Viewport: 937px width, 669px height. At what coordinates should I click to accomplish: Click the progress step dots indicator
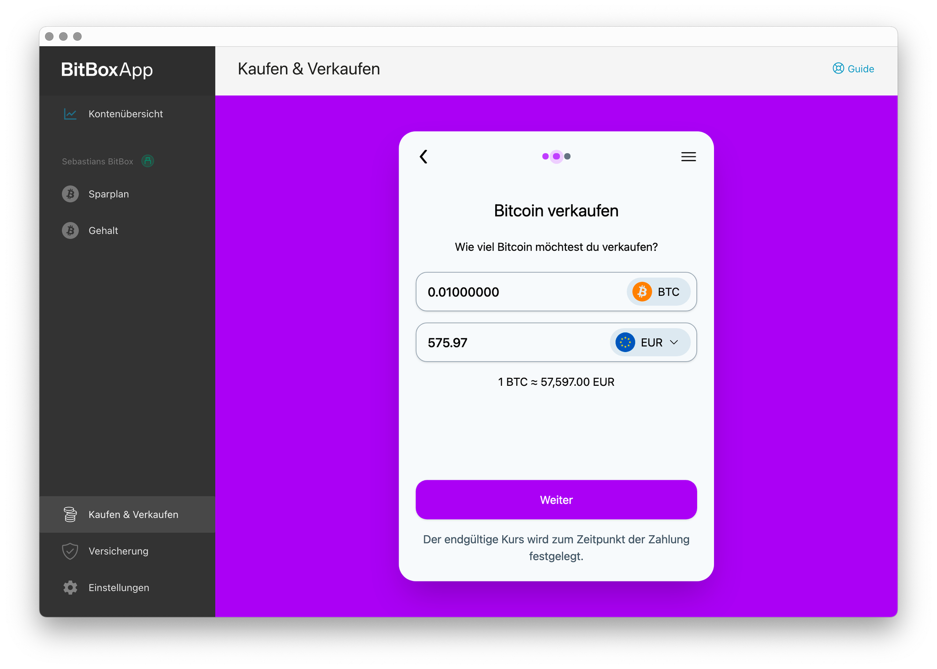point(556,156)
